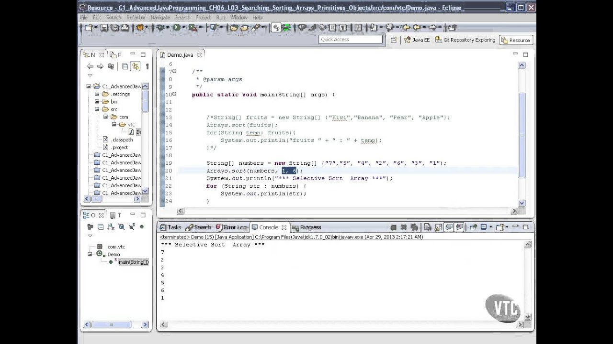
Task: Click the editor vertical scrollbar thumb
Action: click(x=522, y=136)
